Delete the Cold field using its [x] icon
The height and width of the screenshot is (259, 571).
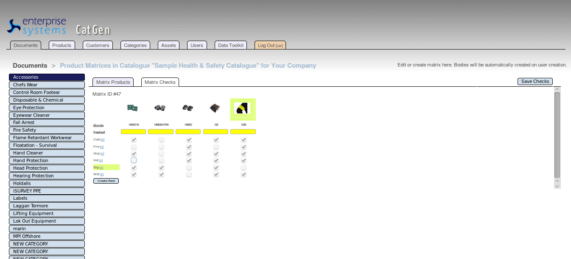103,140
